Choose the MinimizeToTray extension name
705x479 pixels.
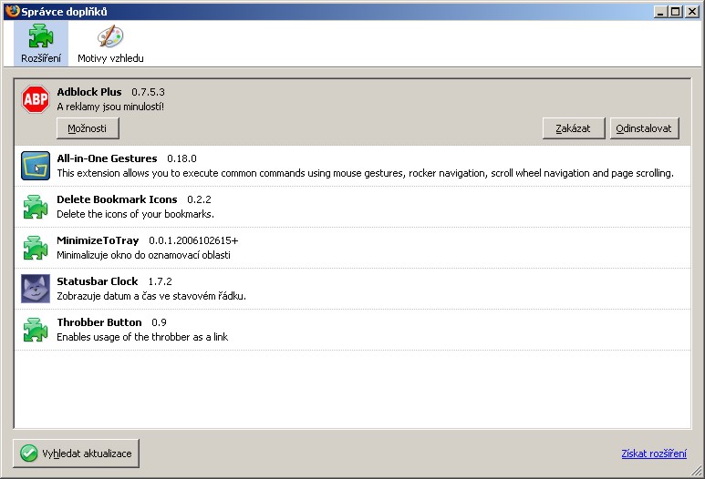pos(98,240)
